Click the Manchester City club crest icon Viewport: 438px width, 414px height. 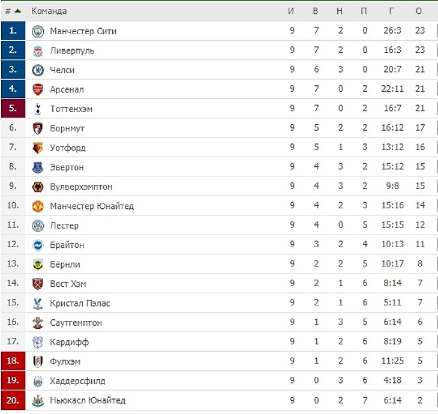tap(38, 31)
